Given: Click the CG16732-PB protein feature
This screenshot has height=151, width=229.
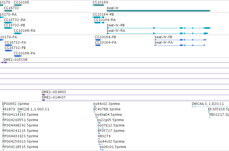Looking at the screenshot, I should tap(8, 51).
